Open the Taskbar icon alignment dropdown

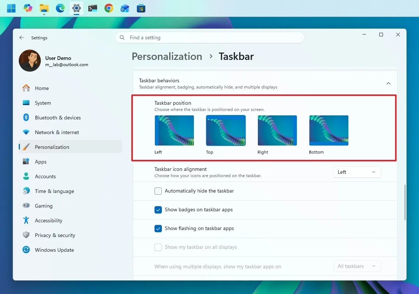tap(357, 172)
